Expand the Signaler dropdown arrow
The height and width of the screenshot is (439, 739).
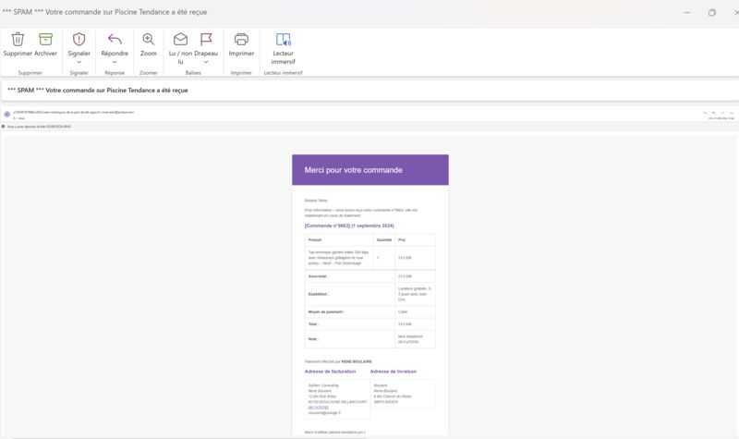click(x=79, y=62)
